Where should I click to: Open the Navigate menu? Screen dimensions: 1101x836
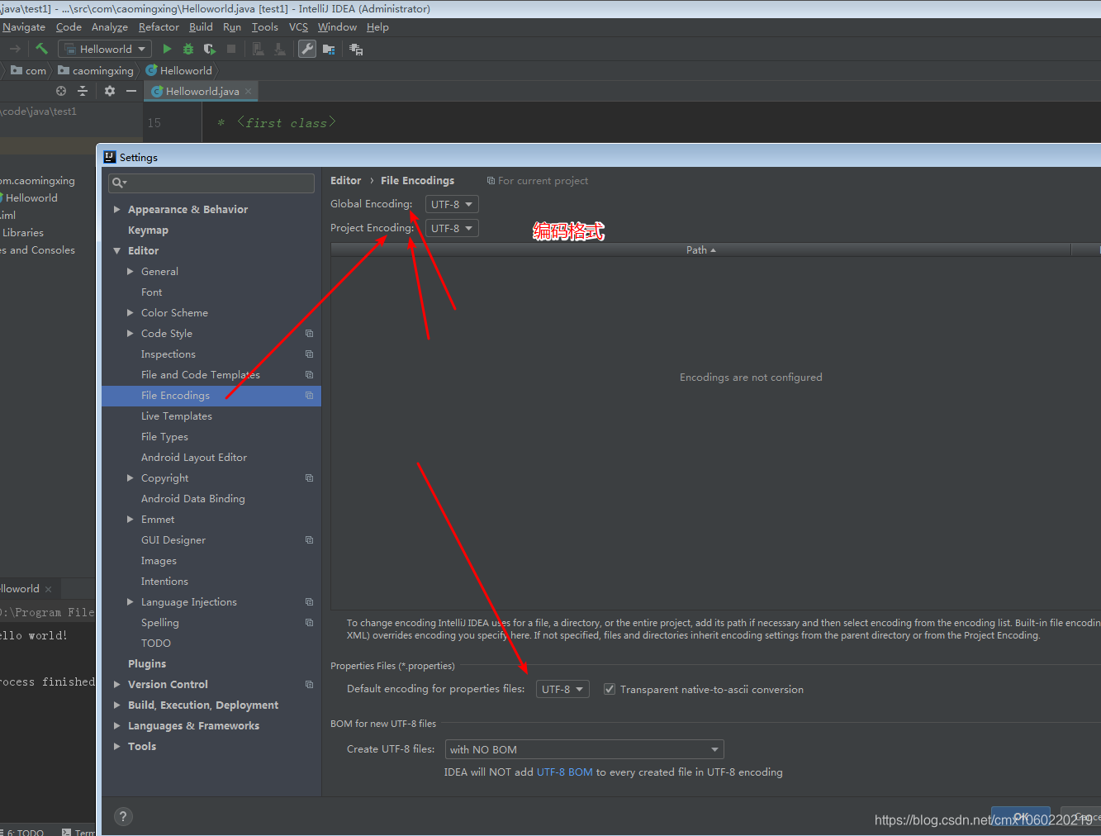tap(24, 27)
